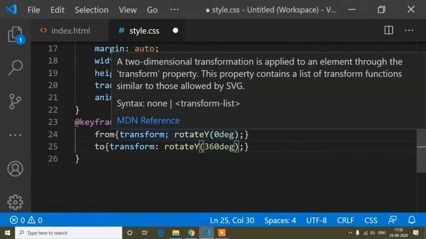The image size is (426, 239).
Task: Open the Accounts menu icon
Action: click(x=15, y=169)
